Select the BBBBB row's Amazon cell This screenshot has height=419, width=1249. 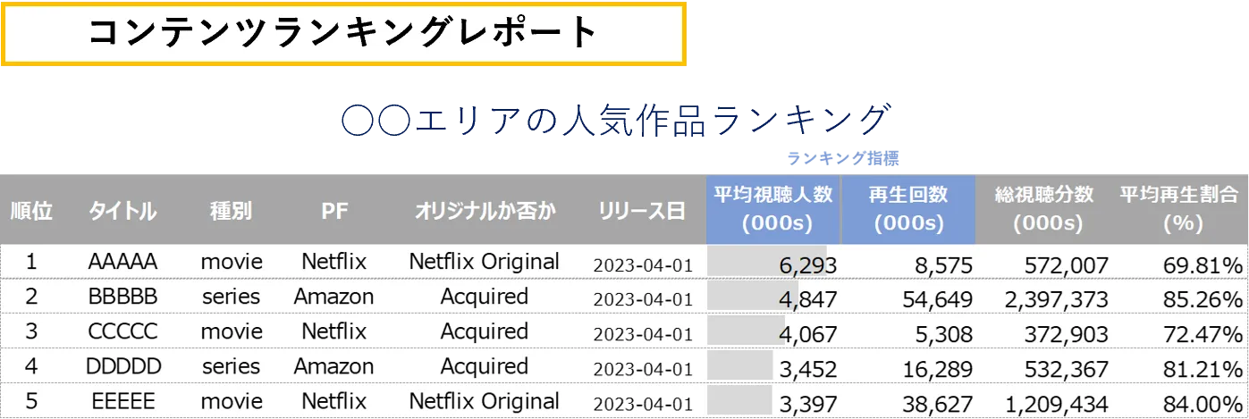pos(333,297)
